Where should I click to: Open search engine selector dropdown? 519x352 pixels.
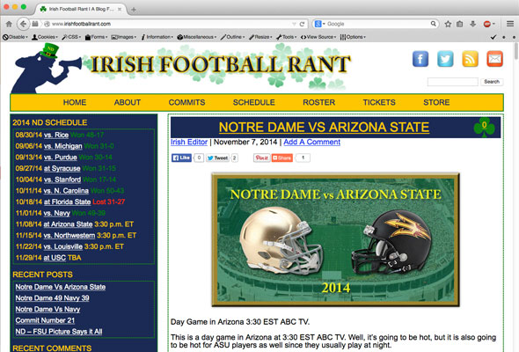(x=319, y=24)
